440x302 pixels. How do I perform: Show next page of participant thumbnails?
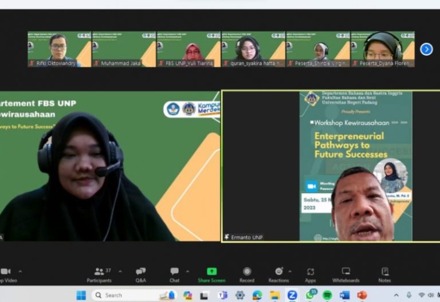pyautogui.click(x=426, y=49)
